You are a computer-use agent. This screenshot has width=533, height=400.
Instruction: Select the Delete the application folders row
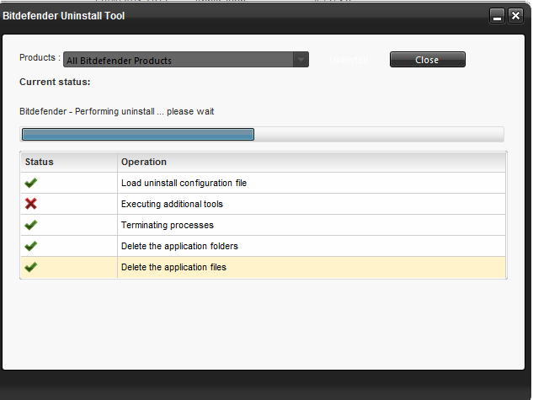(x=263, y=246)
